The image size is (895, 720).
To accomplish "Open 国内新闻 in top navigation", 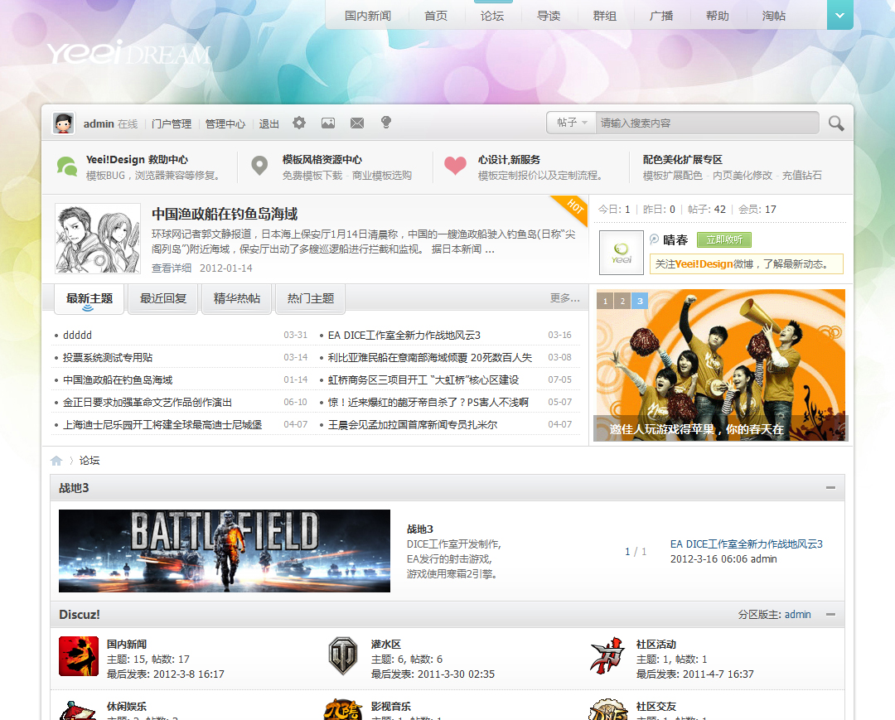I will (x=368, y=16).
